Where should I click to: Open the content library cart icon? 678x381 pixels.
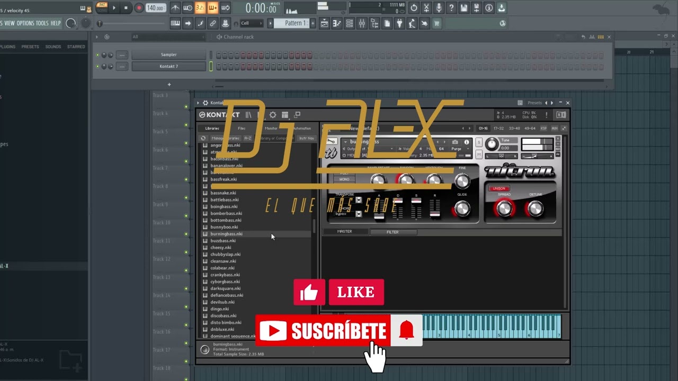(437, 23)
